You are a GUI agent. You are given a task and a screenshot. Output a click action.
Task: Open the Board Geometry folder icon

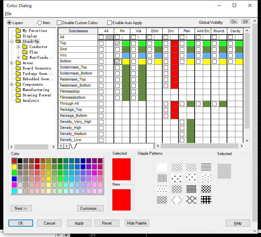[18, 68]
